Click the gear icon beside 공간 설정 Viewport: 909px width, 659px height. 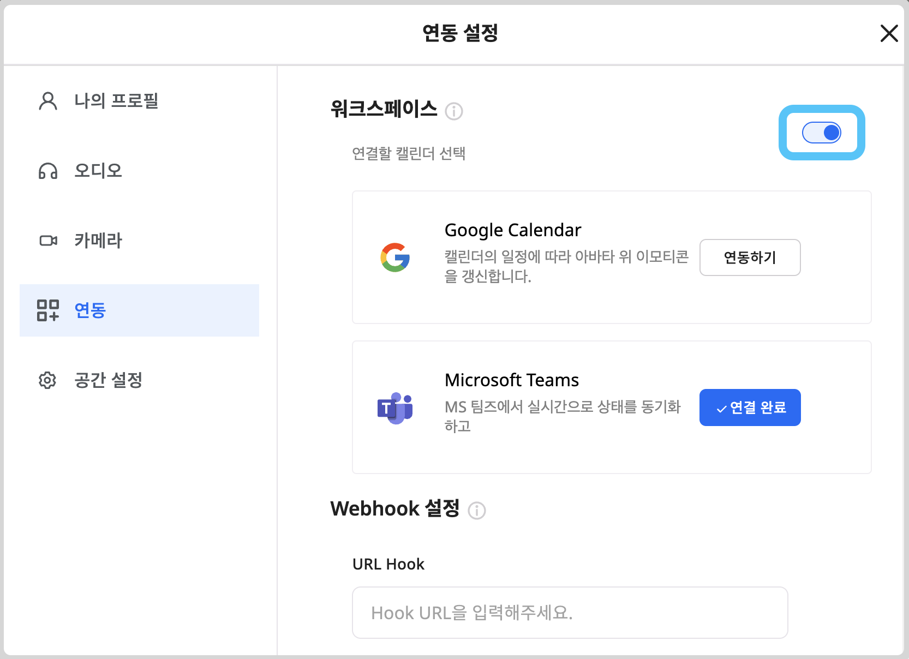click(x=48, y=380)
